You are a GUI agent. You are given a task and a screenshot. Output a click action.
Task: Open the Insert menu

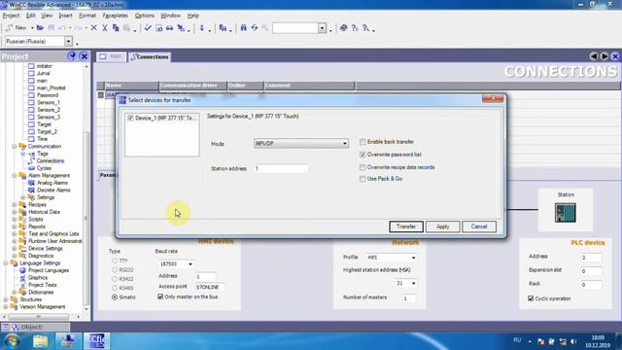coord(65,16)
